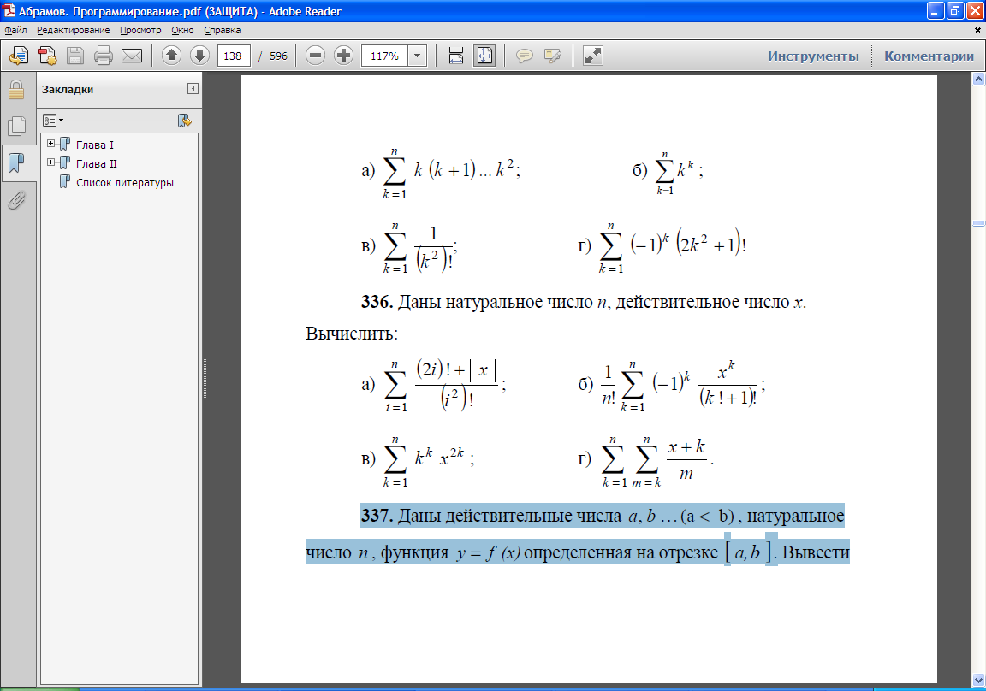The height and width of the screenshot is (691, 986).
Task: Open the Окно menu
Action: [182, 30]
